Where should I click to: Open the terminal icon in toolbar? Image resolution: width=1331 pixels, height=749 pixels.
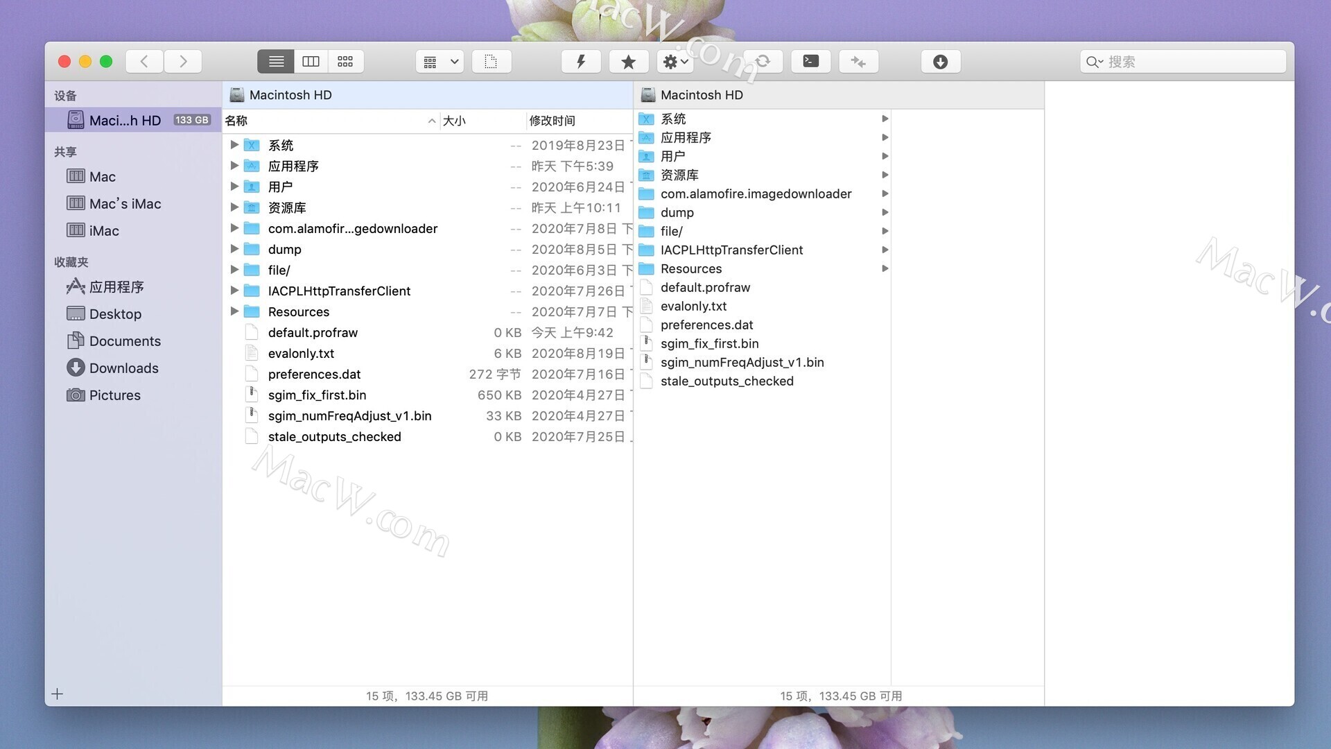click(811, 62)
